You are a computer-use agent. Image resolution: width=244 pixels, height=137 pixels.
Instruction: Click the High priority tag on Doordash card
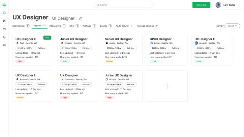(65, 97)
